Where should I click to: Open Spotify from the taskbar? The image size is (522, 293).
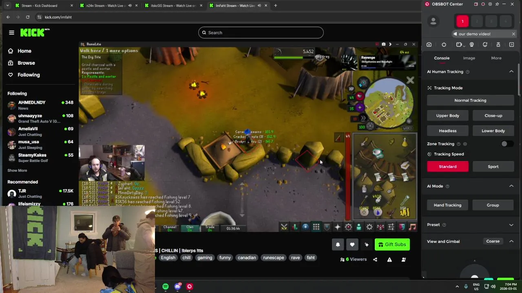[166, 286]
